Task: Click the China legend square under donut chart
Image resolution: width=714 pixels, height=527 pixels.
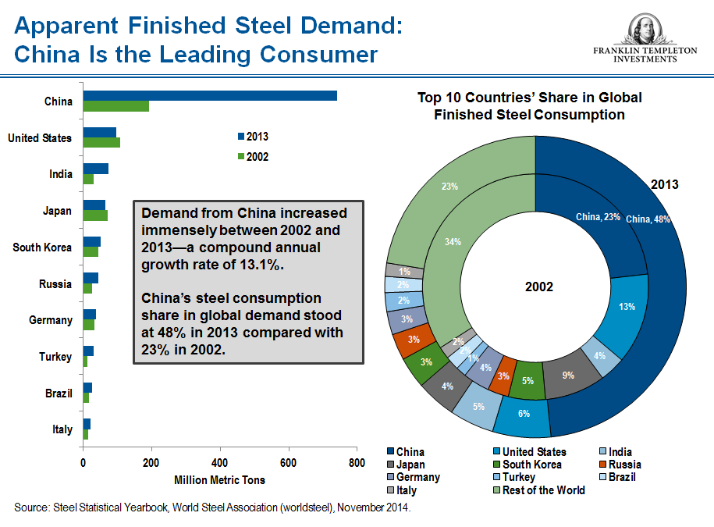Action: click(x=391, y=452)
